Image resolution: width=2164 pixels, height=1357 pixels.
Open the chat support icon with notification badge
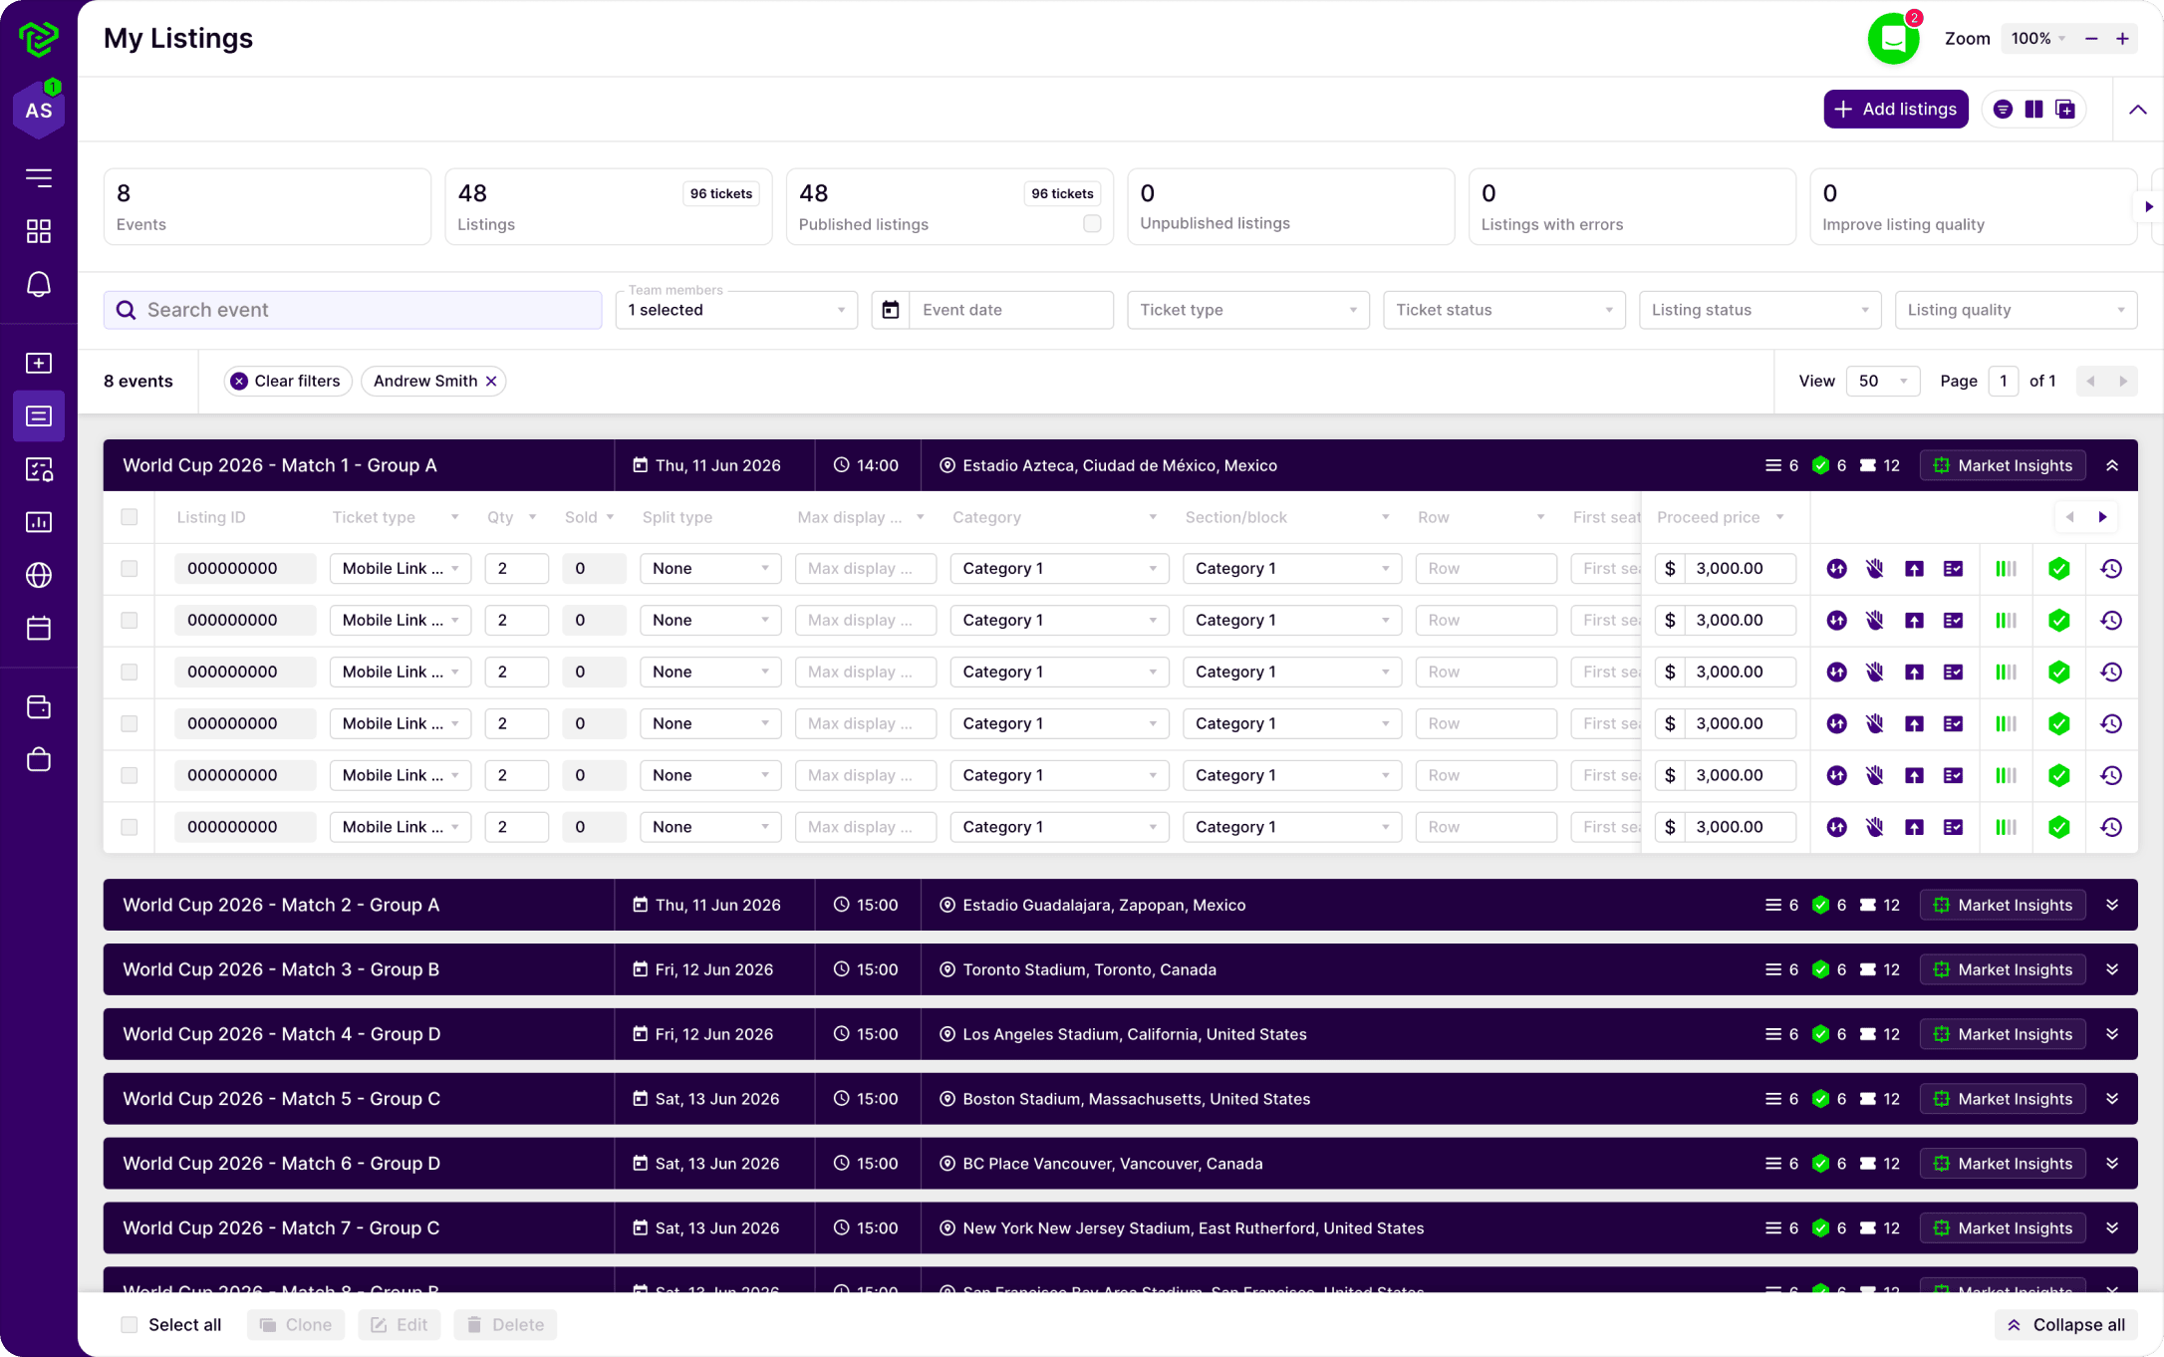pos(1893,39)
